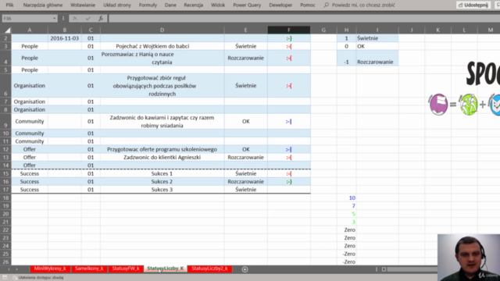Click 'Rozczarowanie' status in row 4
Image resolution: width=500 pixels, height=281 pixels.
[x=245, y=58]
